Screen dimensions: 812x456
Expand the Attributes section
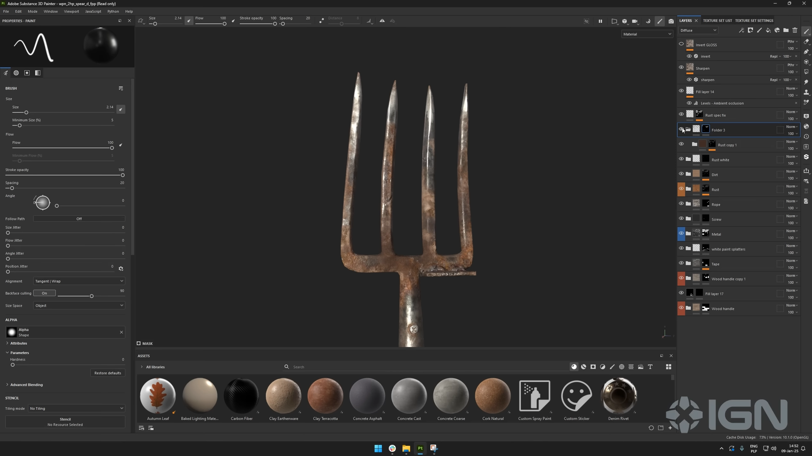pyautogui.click(x=16, y=343)
